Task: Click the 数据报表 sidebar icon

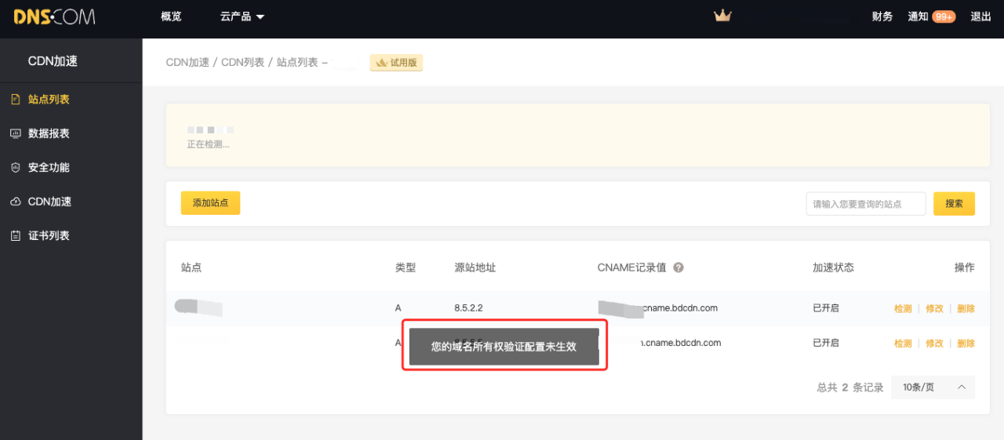Action: click(15, 134)
